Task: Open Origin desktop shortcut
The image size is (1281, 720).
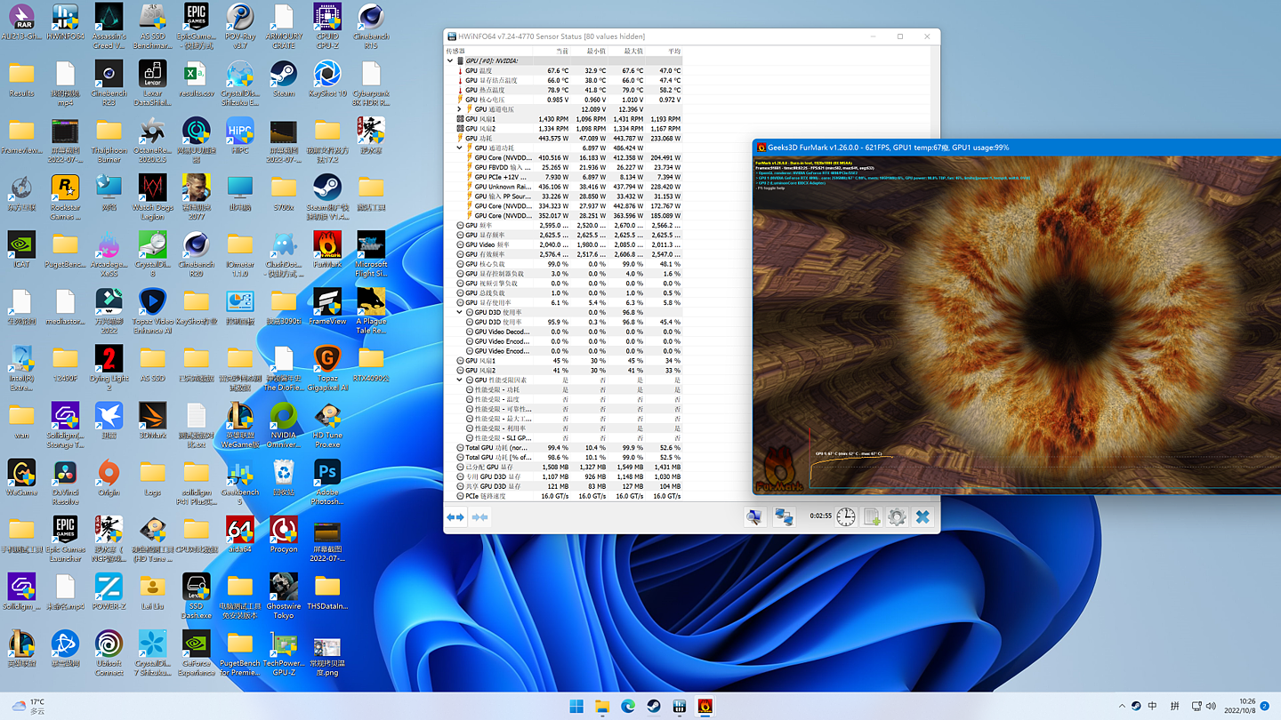Action: tap(109, 476)
